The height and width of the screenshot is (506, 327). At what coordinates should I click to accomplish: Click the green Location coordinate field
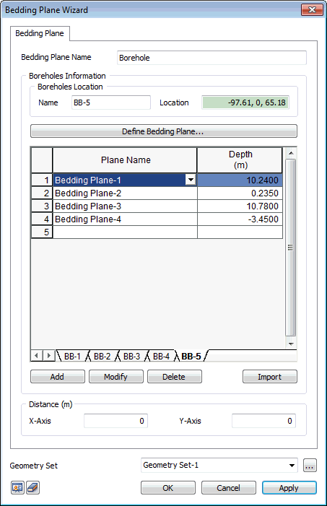245,102
